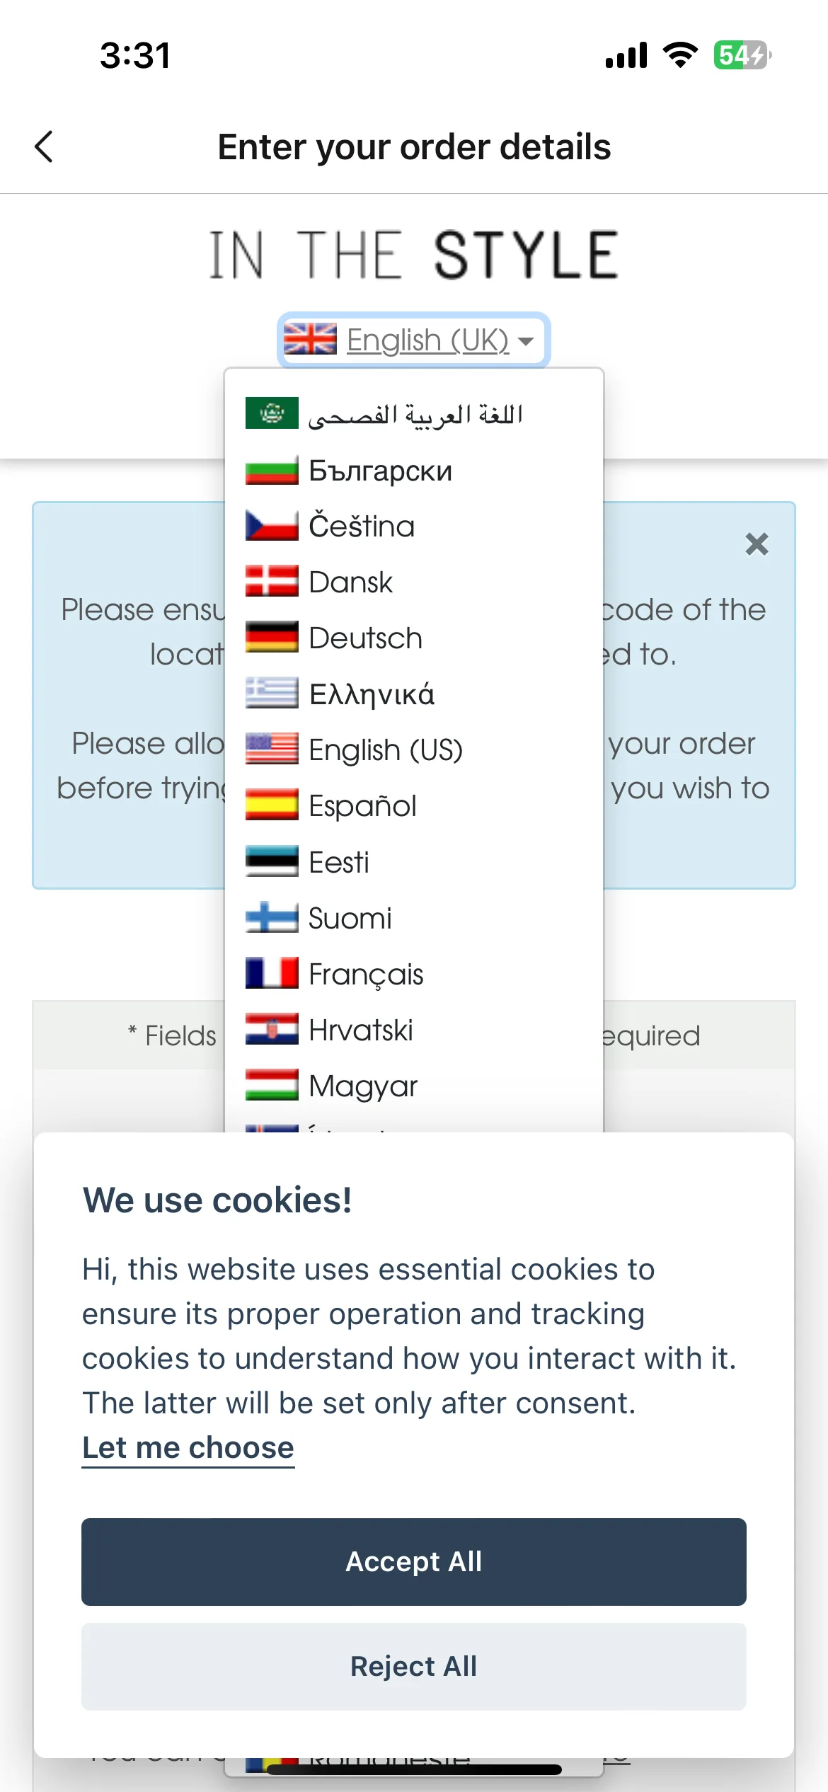828x1792 pixels.
Task: Click the Hungarian flag next to Magyar
Action: tap(272, 1085)
